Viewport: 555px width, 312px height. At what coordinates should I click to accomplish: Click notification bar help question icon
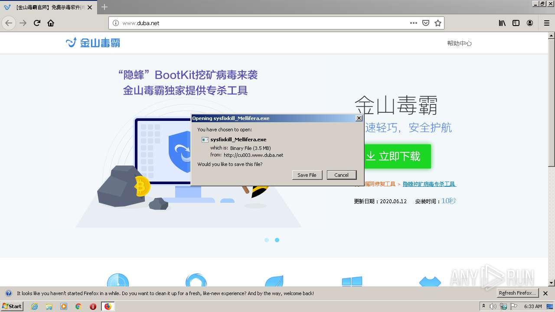(x=8, y=293)
